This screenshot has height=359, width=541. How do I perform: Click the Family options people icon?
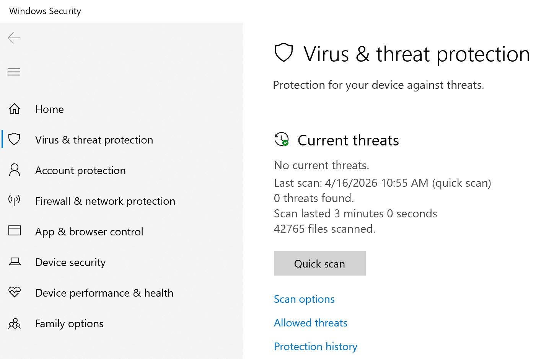15,324
